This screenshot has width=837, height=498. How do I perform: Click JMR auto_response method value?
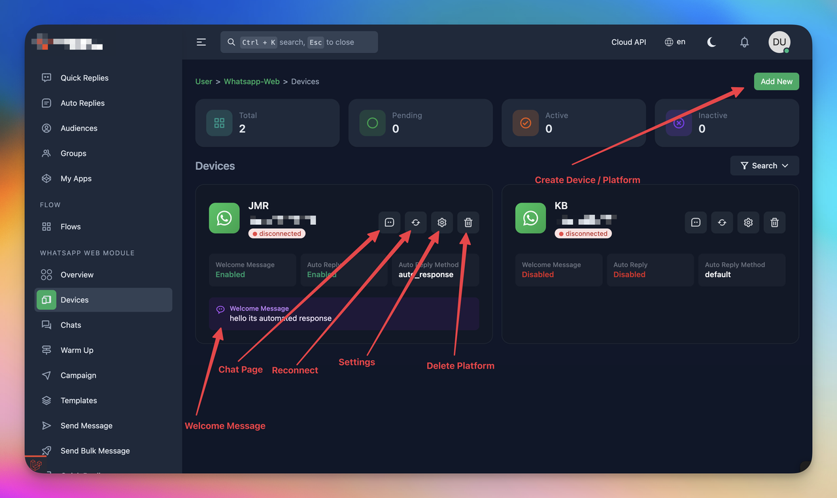tap(426, 274)
